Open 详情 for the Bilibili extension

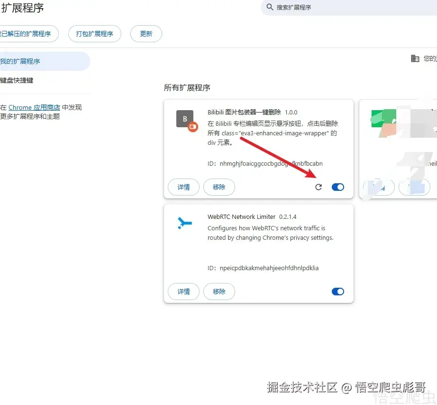tap(183, 187)
